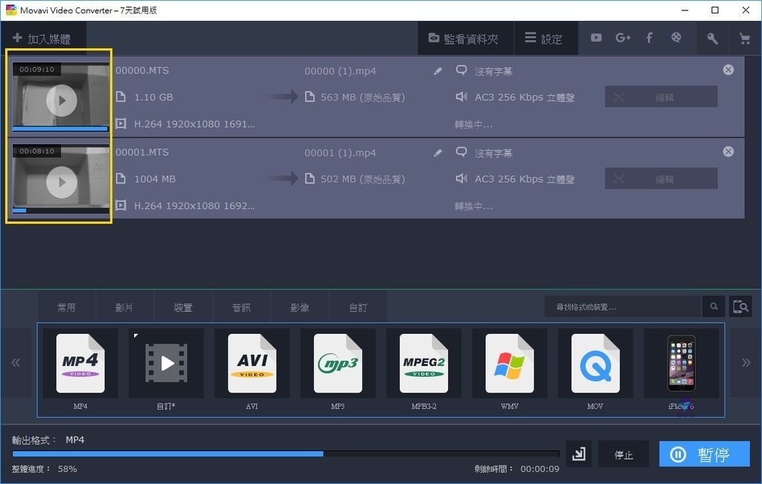
Task: Click subtitle icon for 00001.MTS
Action: [461, 152]
